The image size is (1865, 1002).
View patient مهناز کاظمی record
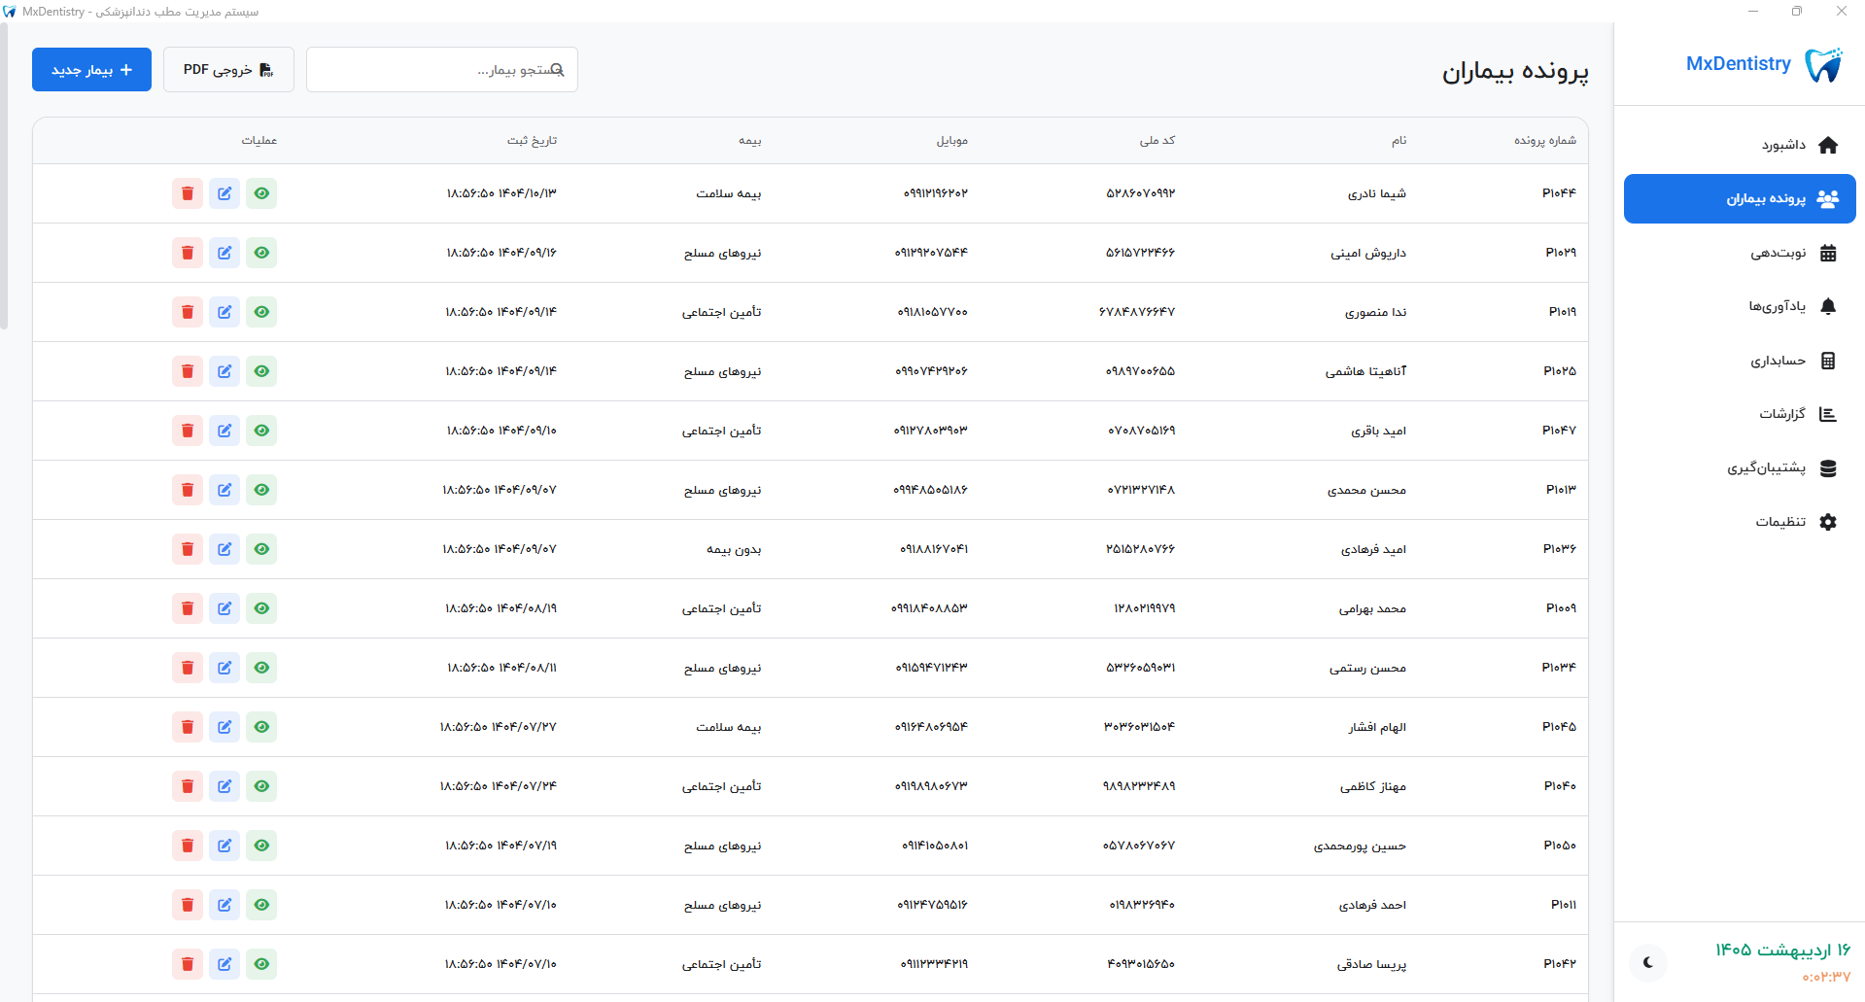coord(261,786)
